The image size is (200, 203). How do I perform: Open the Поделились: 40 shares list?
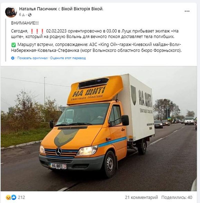click(177, 197)
